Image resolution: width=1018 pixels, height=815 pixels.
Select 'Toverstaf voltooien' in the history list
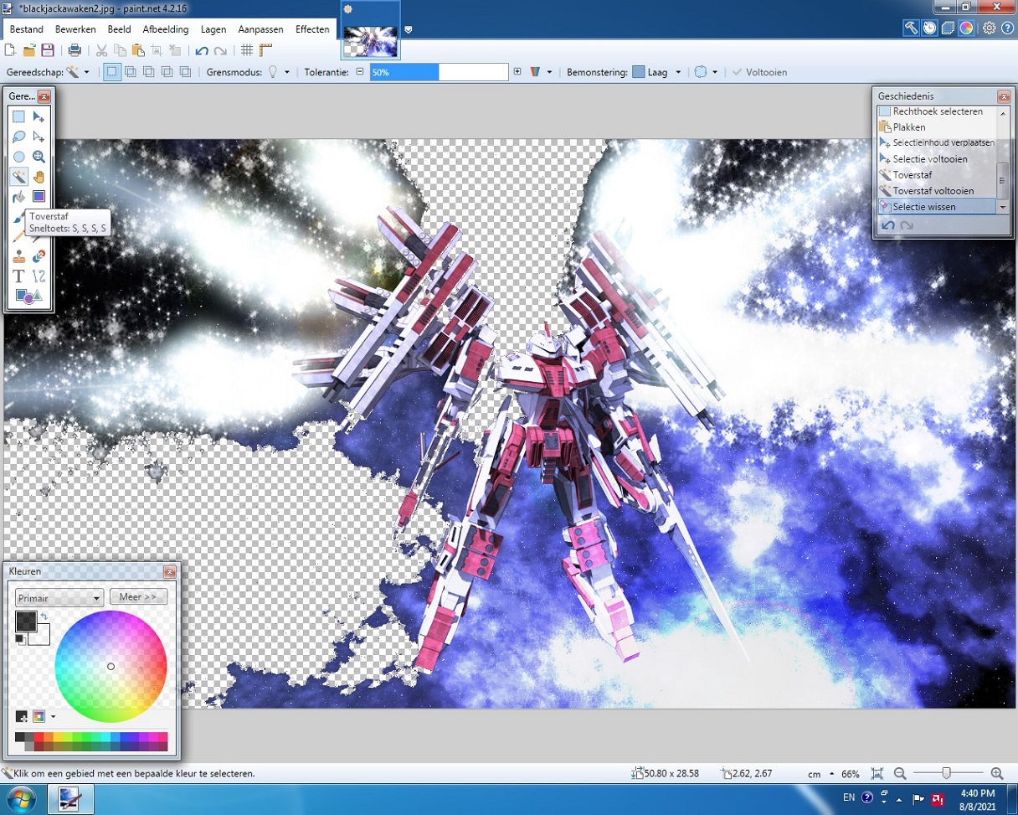coord(937,191)
